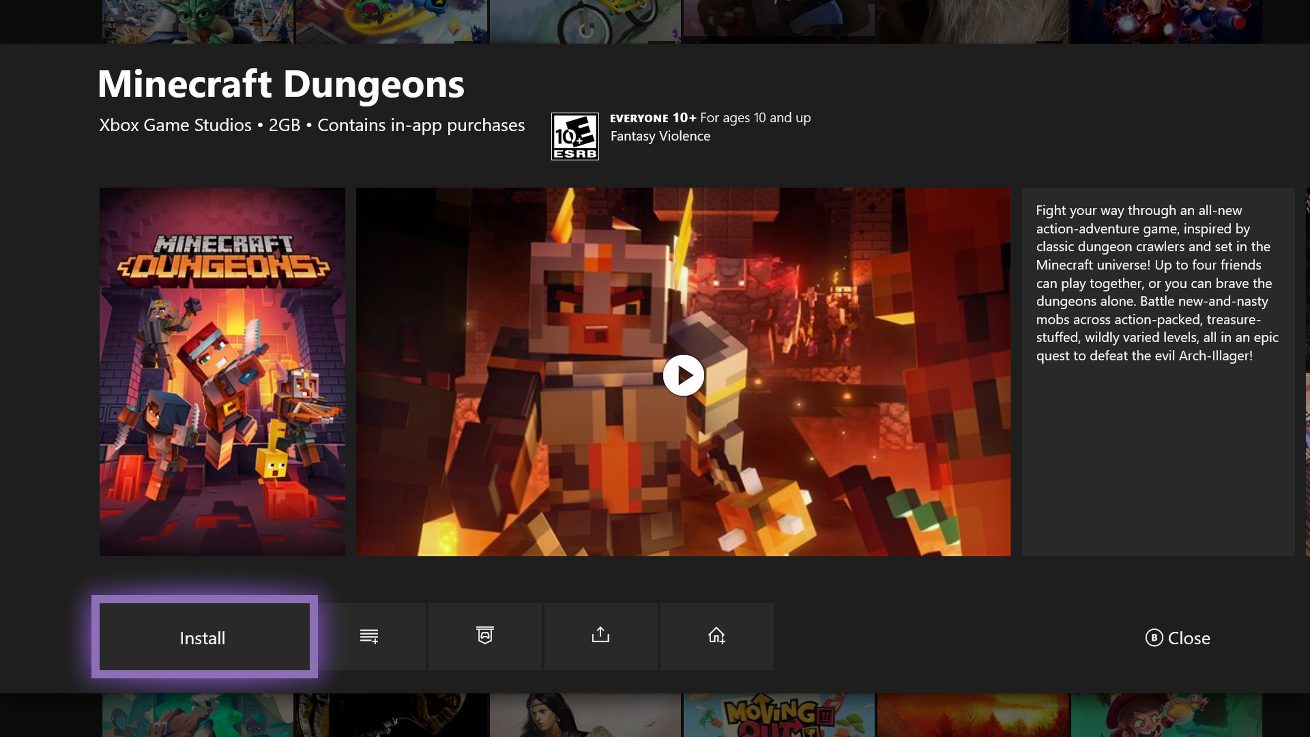This screenshot has height=737, width=1310.
Task: Close the game details panel
Action: point(1177,638)
